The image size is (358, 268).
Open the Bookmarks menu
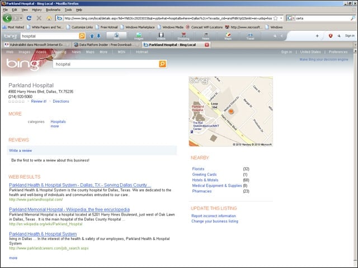pos(53,10)
